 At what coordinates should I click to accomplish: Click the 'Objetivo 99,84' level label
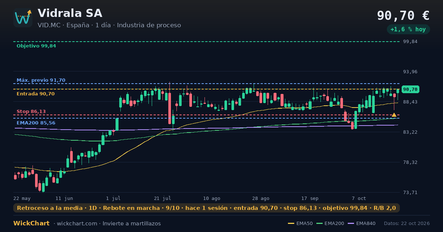click(36, 46)
